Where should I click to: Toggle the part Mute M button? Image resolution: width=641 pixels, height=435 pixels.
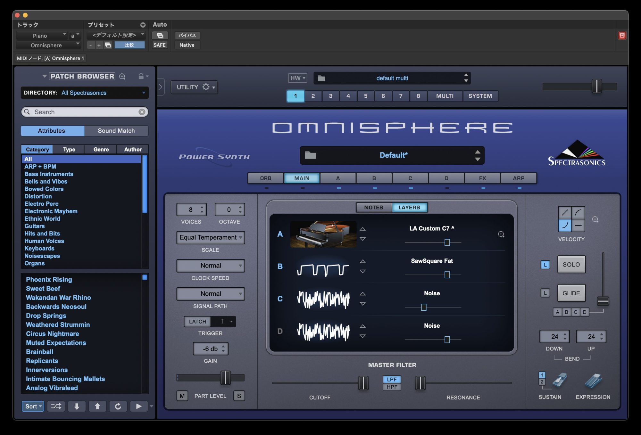182,396
